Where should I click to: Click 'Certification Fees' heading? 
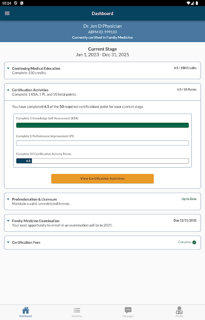point(26,242)
